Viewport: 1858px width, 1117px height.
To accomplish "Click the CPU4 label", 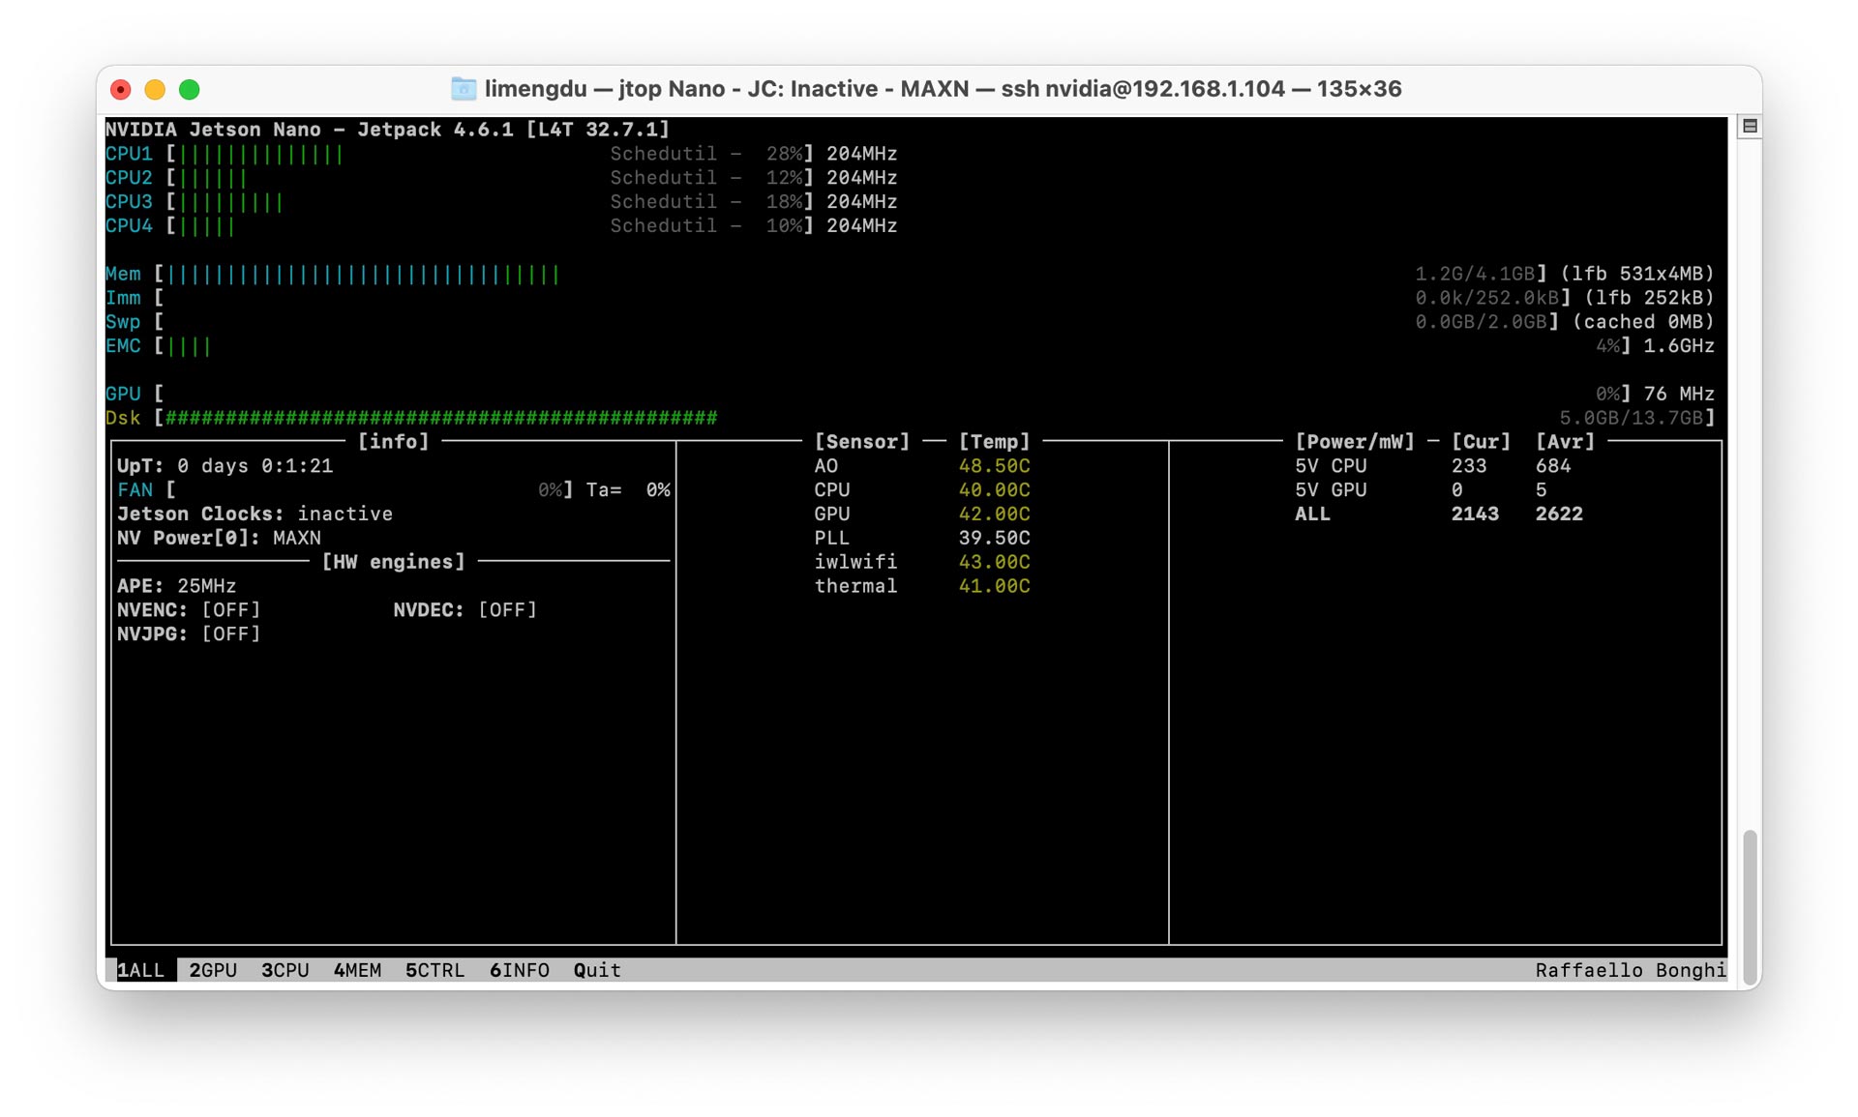I will [x=129, y=226].
